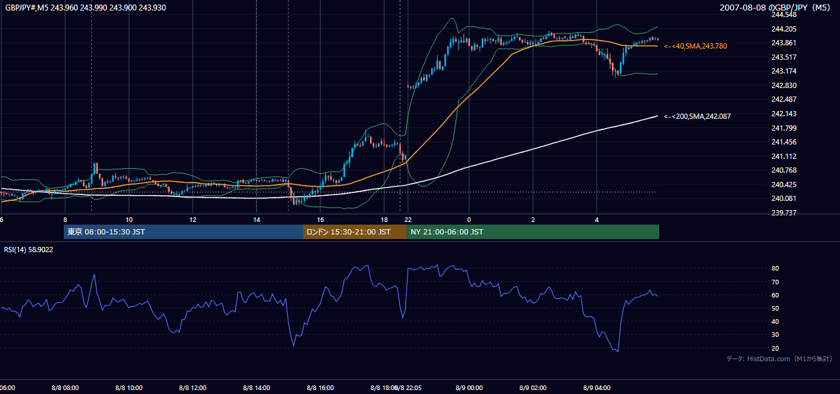
Task: Click hour label 10 under the price chart
Action: (129, 219)
